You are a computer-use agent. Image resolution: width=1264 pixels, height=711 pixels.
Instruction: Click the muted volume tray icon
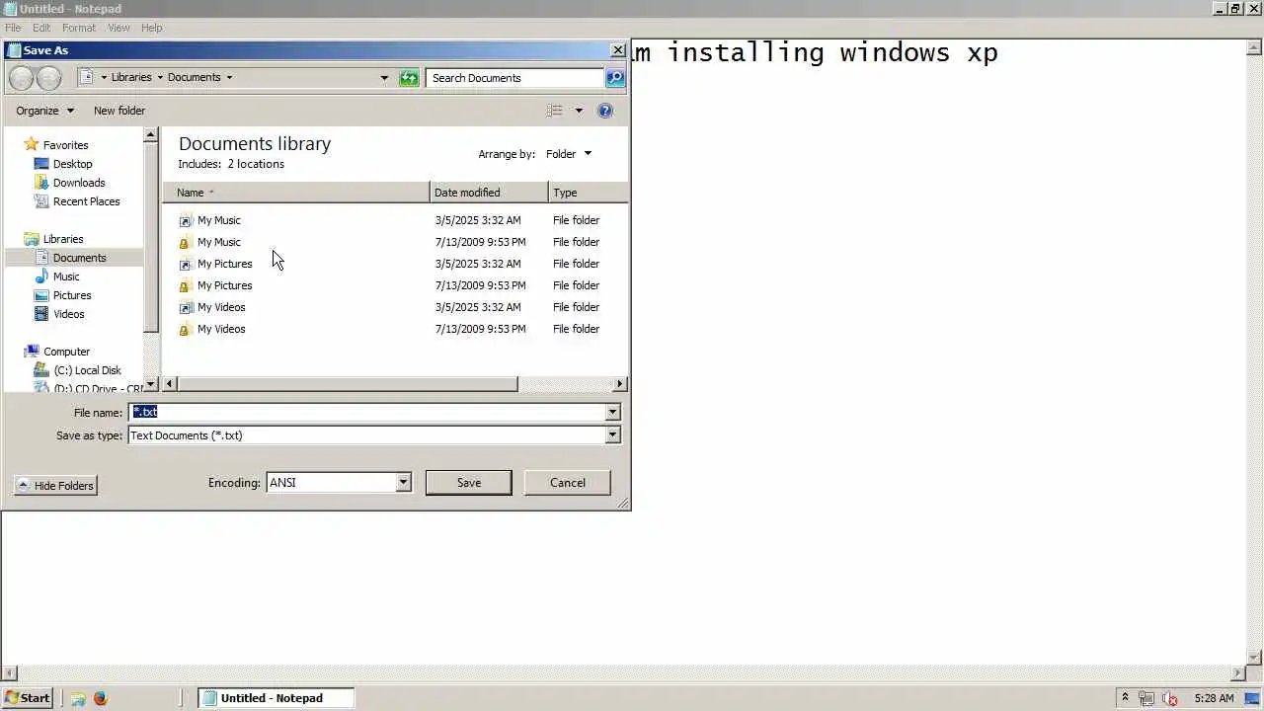(1170, 698)
